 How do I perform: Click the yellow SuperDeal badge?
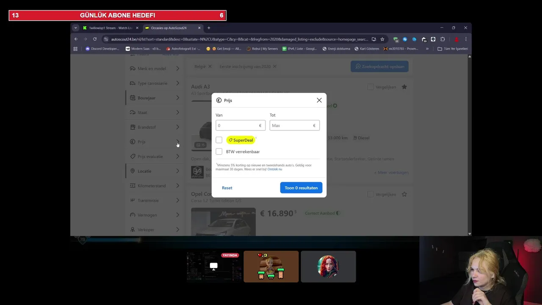point(241,140)
